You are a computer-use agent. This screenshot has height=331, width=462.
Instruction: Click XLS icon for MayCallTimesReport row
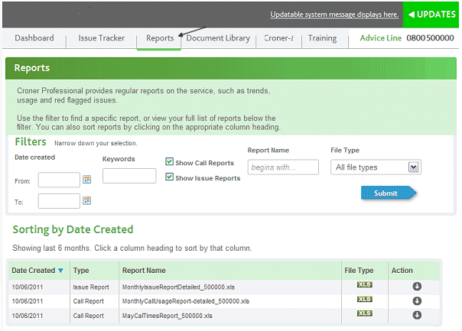coord(365,314)
